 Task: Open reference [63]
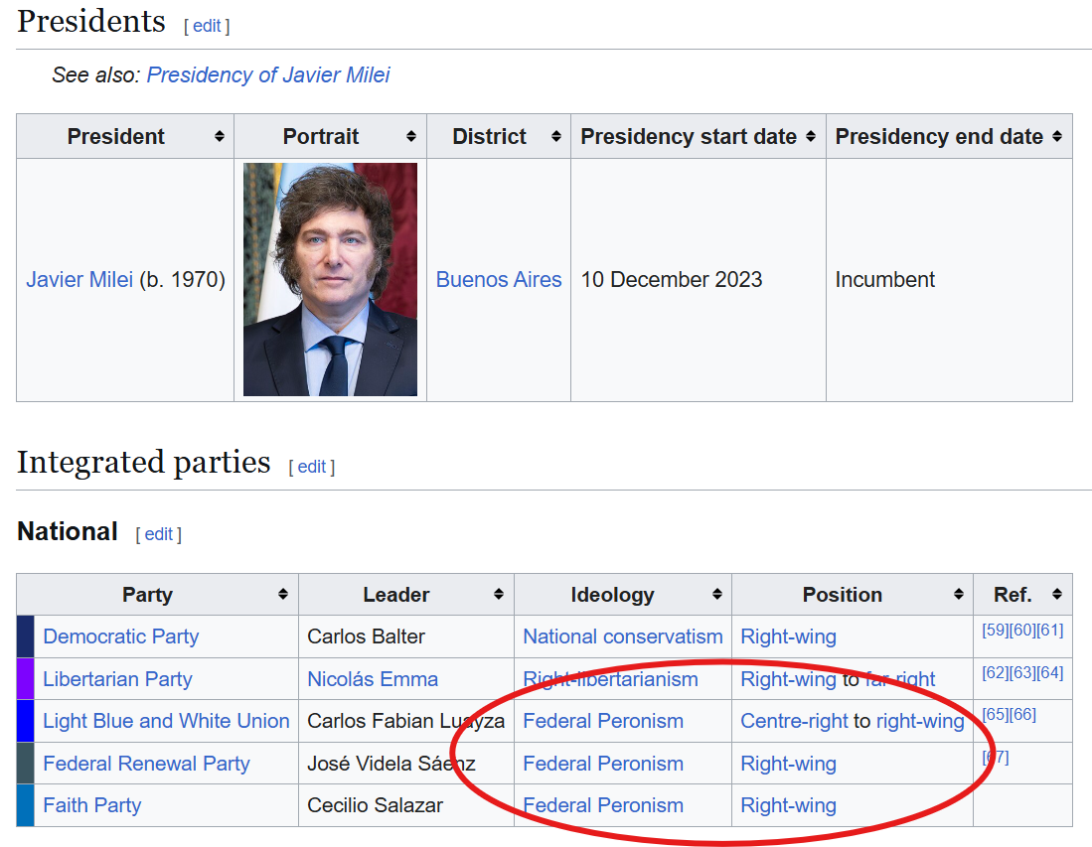pyautogui.click(x=1022, y=672)
